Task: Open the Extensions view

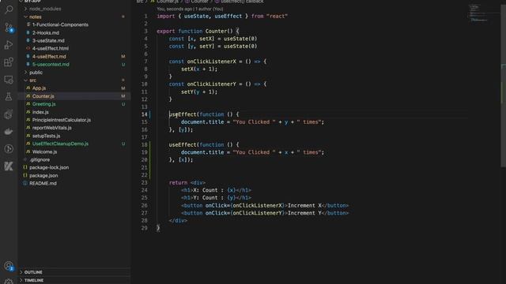Action: coord(9,62)
